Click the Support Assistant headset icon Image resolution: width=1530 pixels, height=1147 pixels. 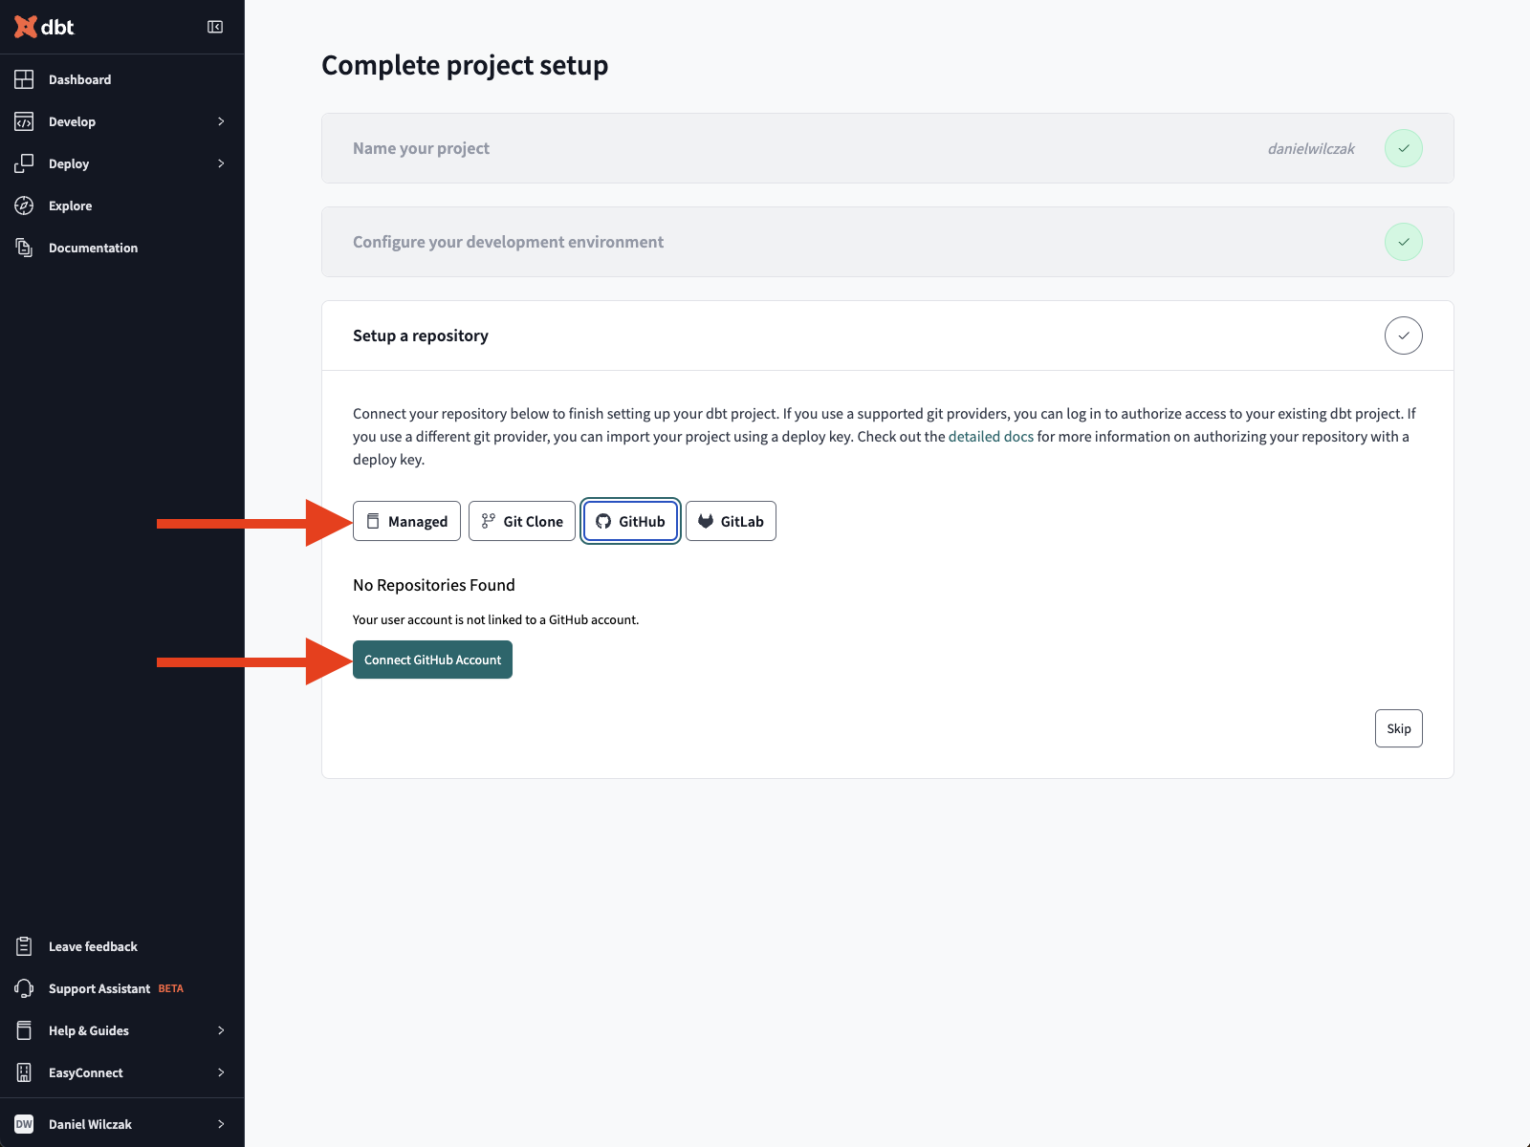point(24,988)
